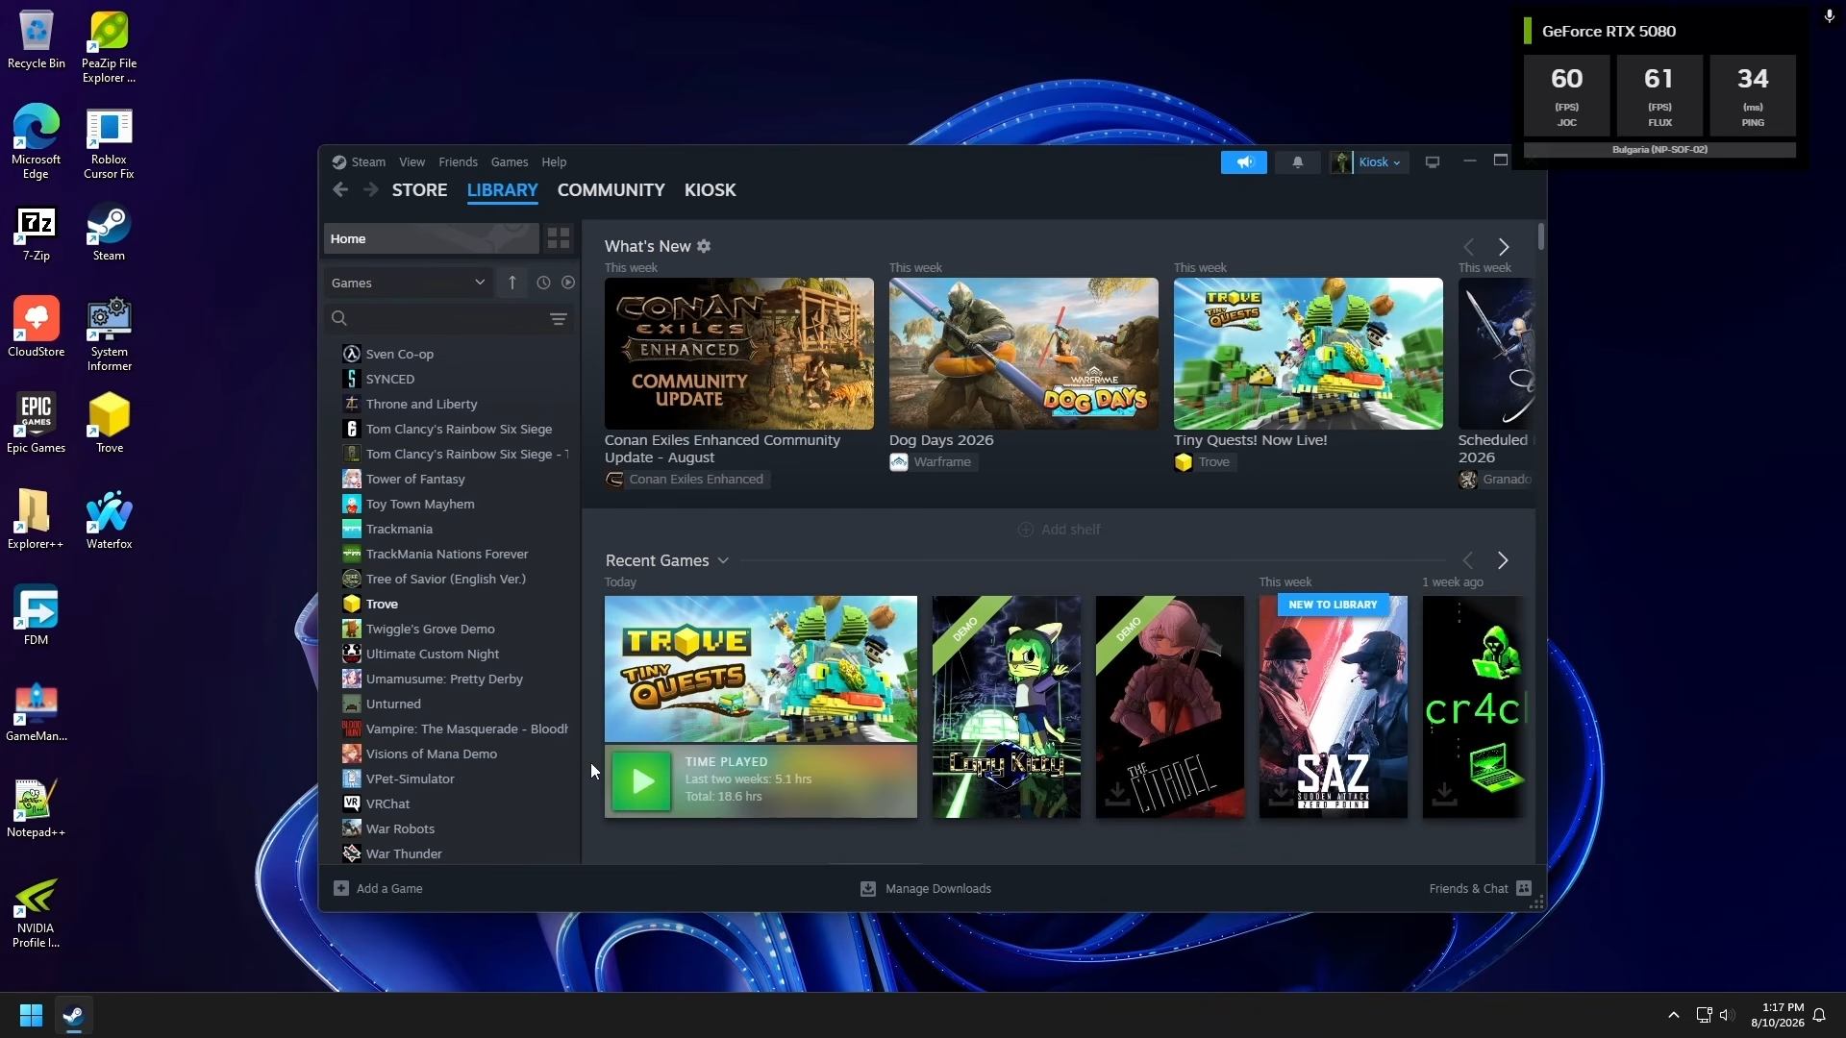Switch to the STORE tab
1846x1038 pixels.
point(419,190)
